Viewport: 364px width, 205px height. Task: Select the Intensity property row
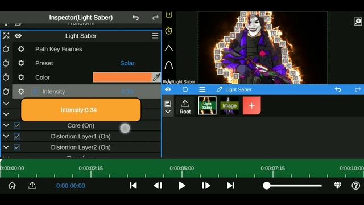(86, 92)
